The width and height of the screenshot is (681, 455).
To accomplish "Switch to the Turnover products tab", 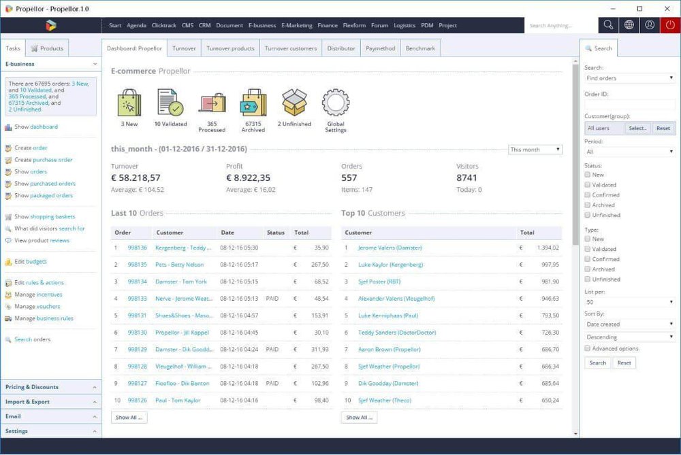I will (x=230, y=48).
